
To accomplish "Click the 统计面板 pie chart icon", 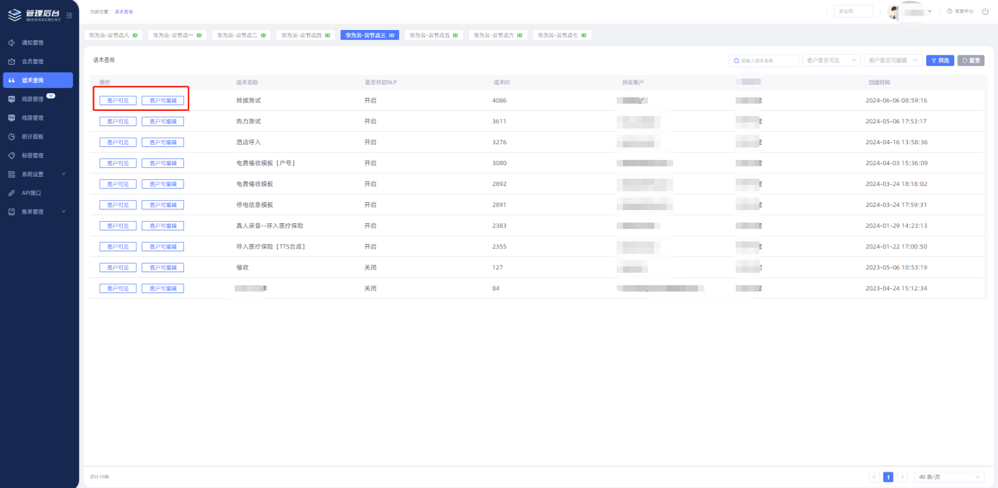I will 11,136.
